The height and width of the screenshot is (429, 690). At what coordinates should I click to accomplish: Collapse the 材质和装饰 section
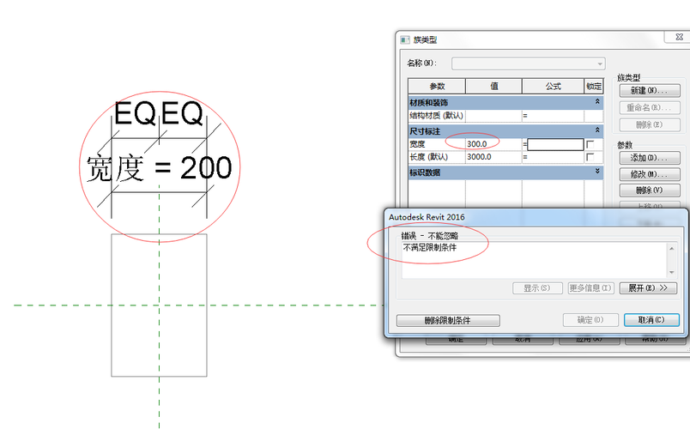tap(597, 101)
